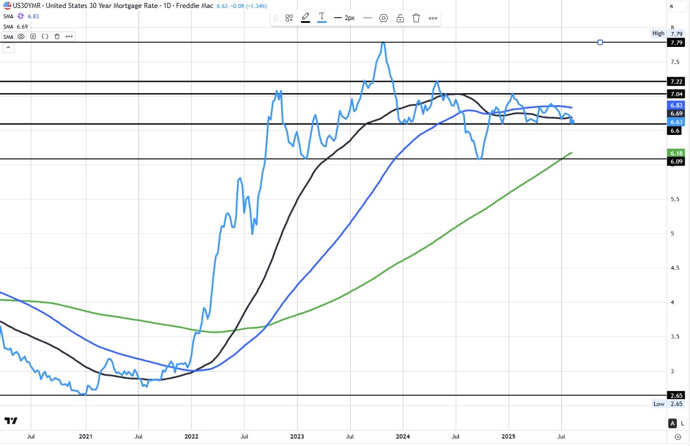Expand the more options ellipsis in the floating toolbar
This screenshot has width=690, height=446.
click(x=433, y=18)
